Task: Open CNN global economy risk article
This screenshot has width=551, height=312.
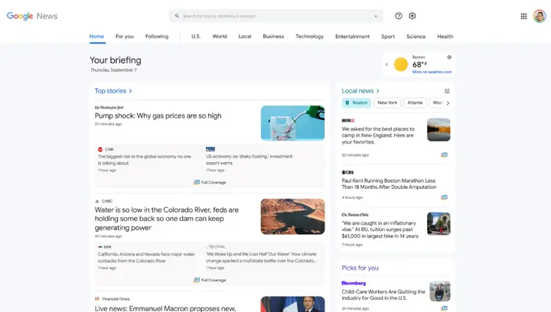Action: [x=145, y=160]
